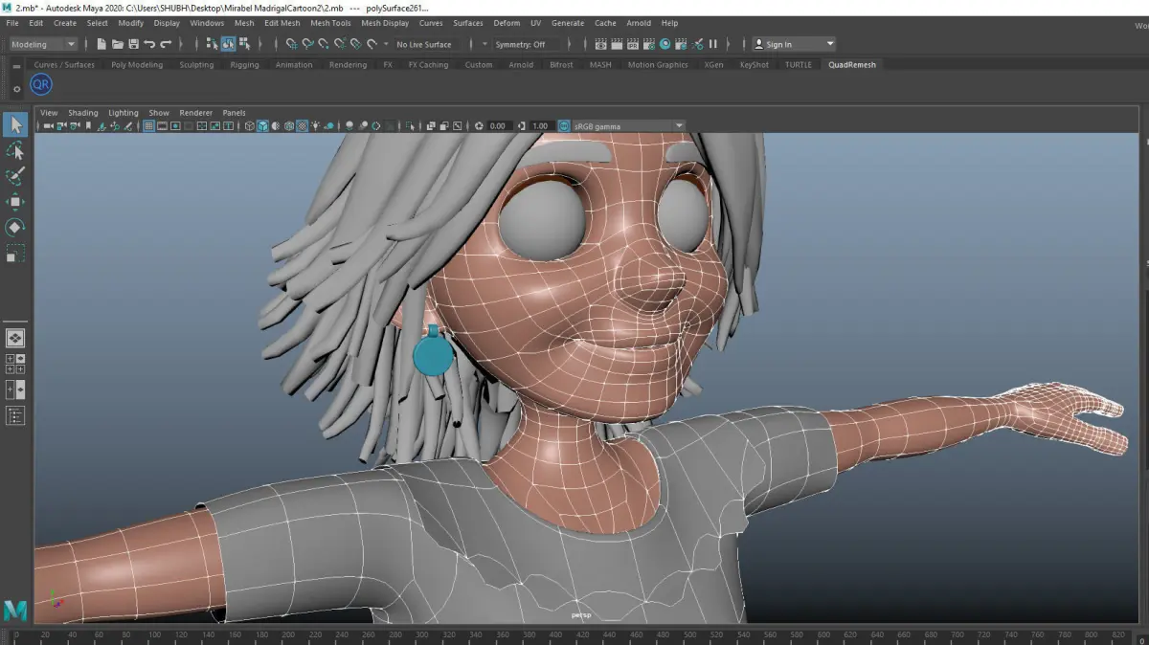Screen dimensions: 1149x645
Task: Toggle snap to grids
Action: (x=292, y=44)
